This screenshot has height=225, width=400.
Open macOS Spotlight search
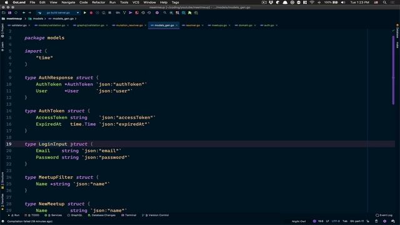point(384,2)
